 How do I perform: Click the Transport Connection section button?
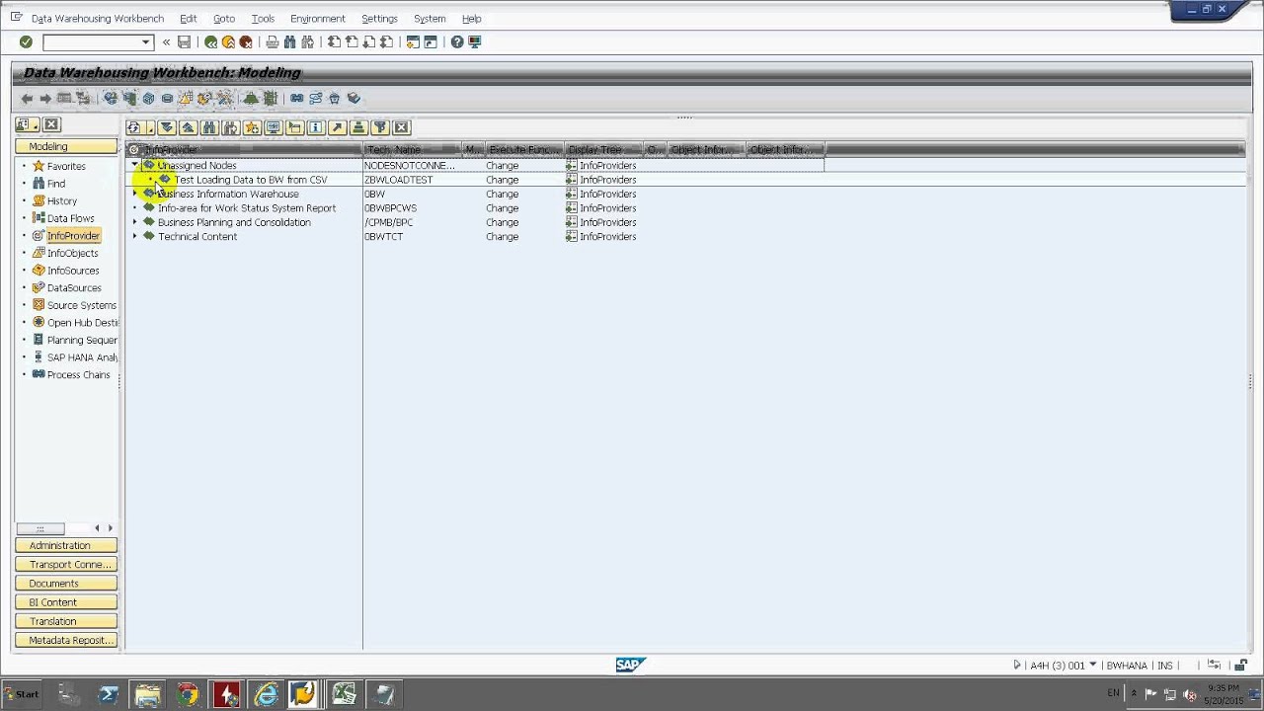point(66,565)
